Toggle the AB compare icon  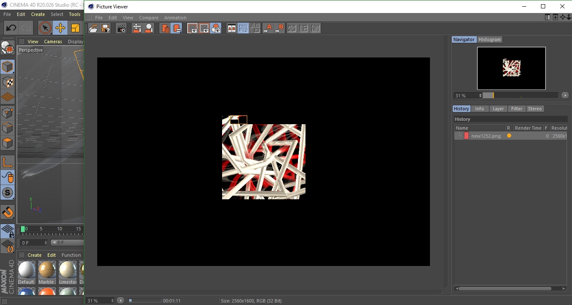[x=231, y=29]
